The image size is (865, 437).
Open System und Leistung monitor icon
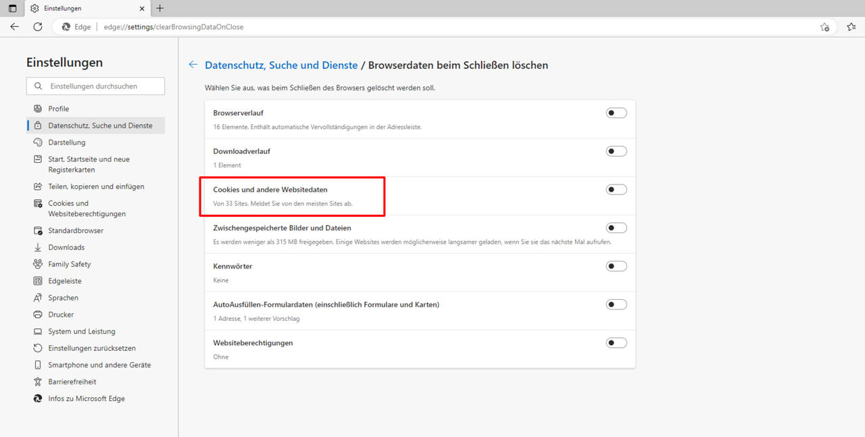[38, 331]
